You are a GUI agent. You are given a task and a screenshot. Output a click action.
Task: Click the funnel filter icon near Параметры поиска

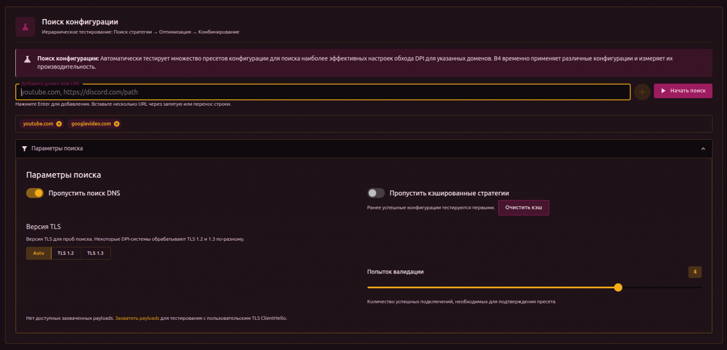(x=25, y=148)
